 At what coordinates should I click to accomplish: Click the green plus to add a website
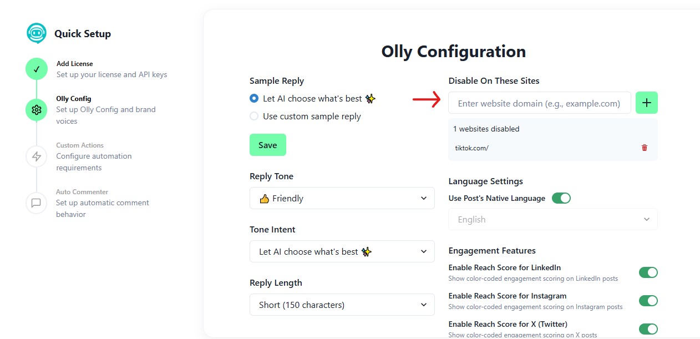(646, 103)
